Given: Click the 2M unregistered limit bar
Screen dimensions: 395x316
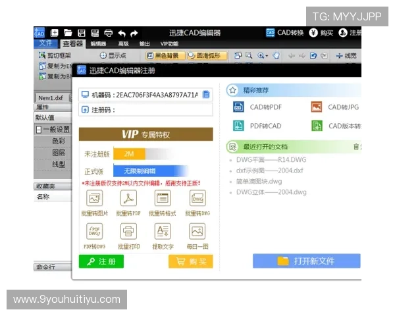Looking at the screenshot, I should point(129,154).
